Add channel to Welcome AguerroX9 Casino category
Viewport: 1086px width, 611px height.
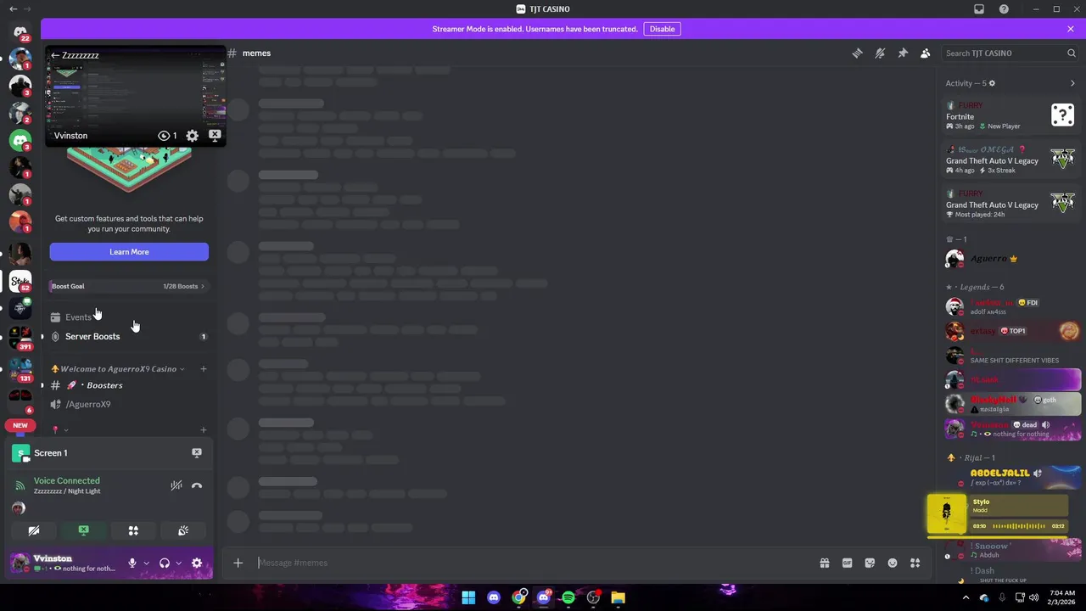tap(203, 369)
